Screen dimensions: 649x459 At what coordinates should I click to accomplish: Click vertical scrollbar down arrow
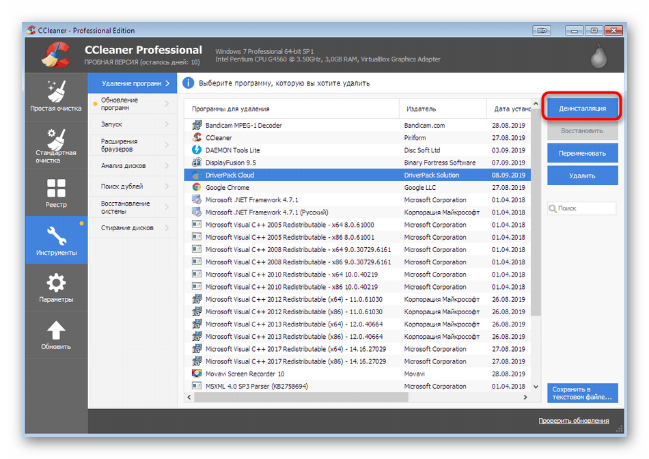(x=536, y=387)
